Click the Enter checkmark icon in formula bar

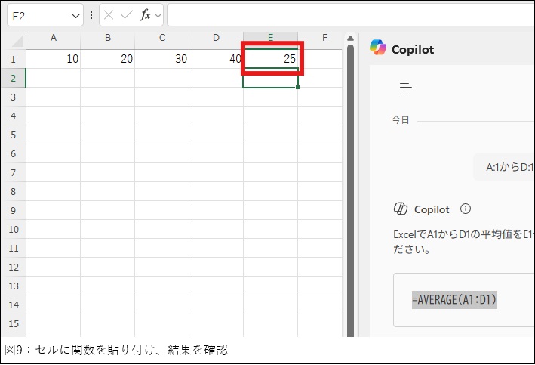tap(127, 15)
